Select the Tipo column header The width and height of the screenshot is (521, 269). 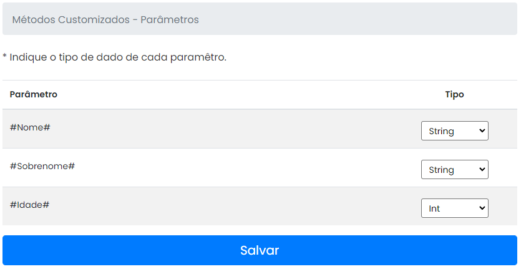[454, 95]
